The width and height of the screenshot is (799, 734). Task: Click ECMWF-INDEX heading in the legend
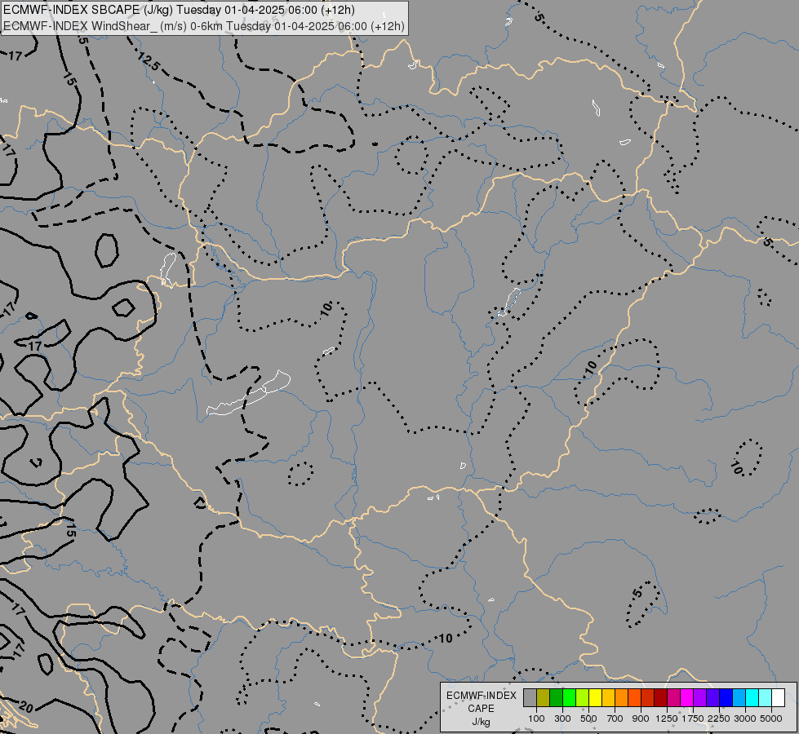tap(481, 696)
